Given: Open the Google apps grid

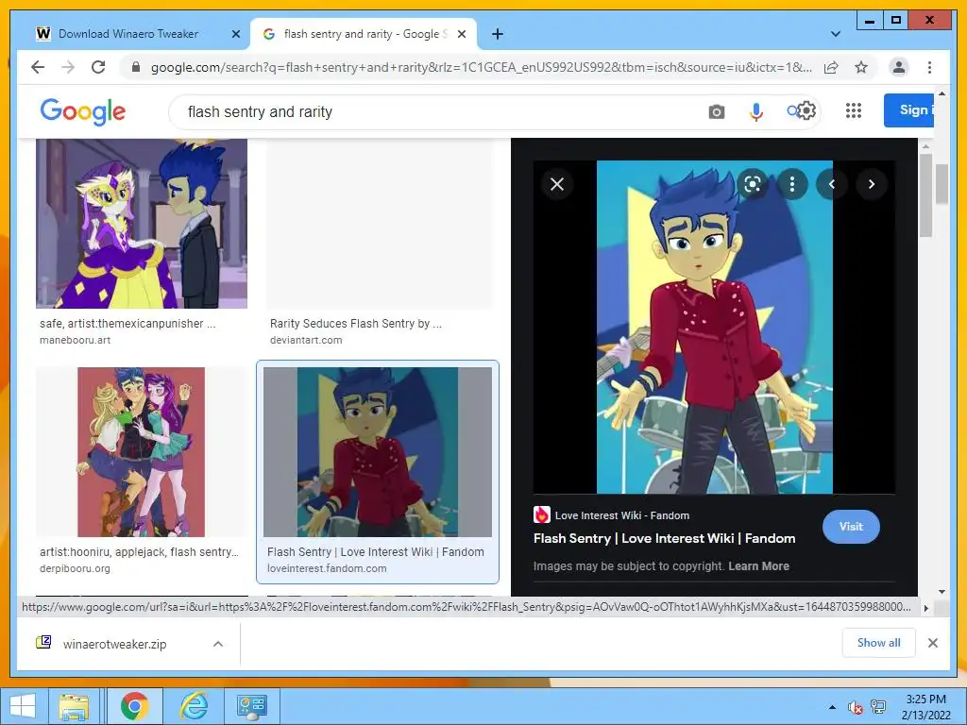Looking at the screenshot, I should [853, 111].
